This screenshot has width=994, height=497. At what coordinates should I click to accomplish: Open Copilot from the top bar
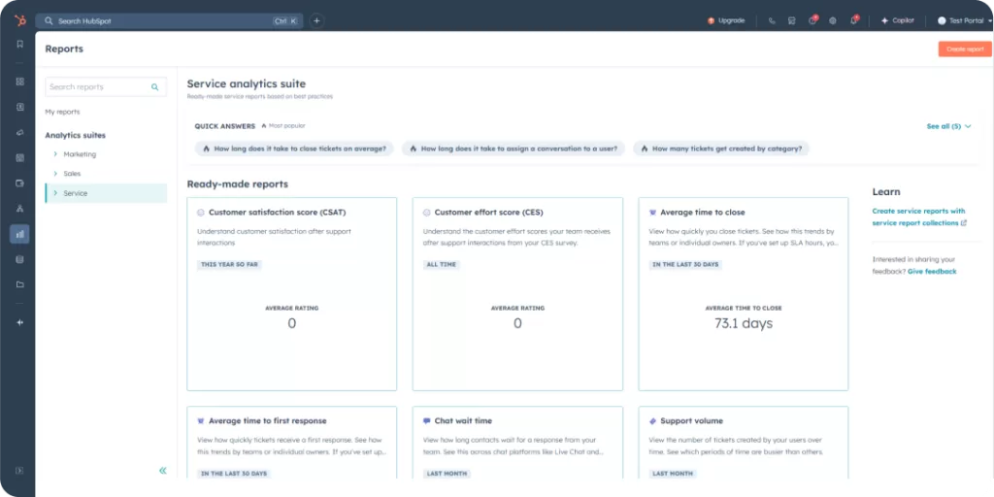click(898, 21)
